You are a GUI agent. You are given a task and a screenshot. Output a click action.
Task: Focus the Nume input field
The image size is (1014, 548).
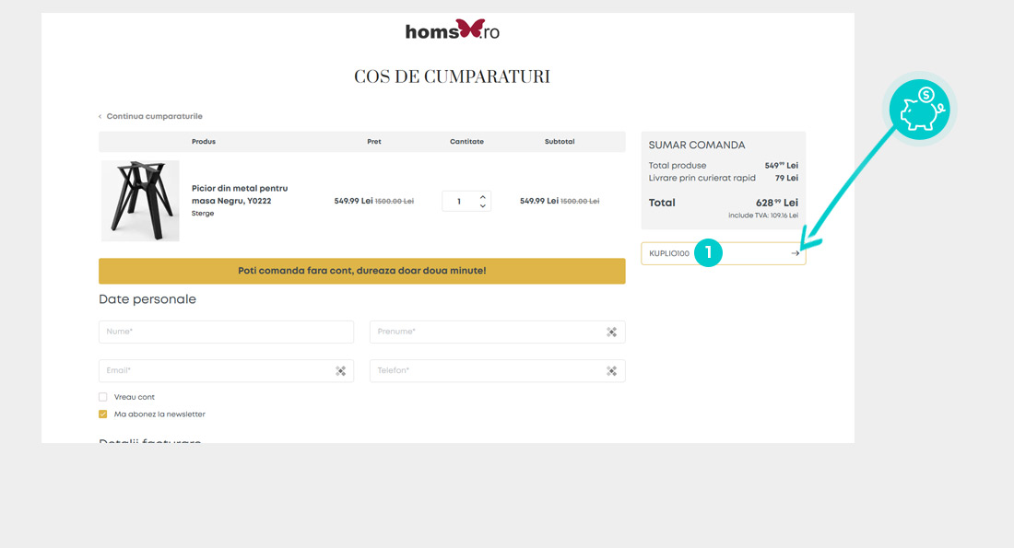(x=226, y=332)
